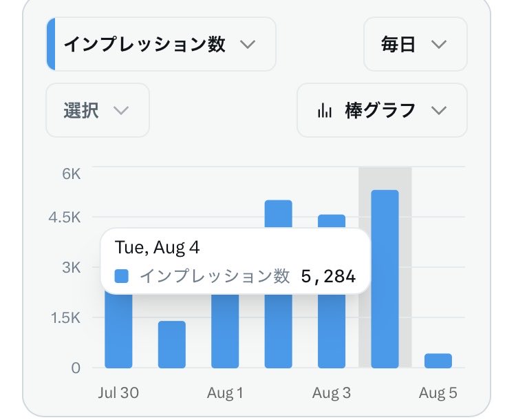Image resolution: width=516 pixels, height=420 pixels.
Task: Click the 3K axis label
Action: pos(71,267)
